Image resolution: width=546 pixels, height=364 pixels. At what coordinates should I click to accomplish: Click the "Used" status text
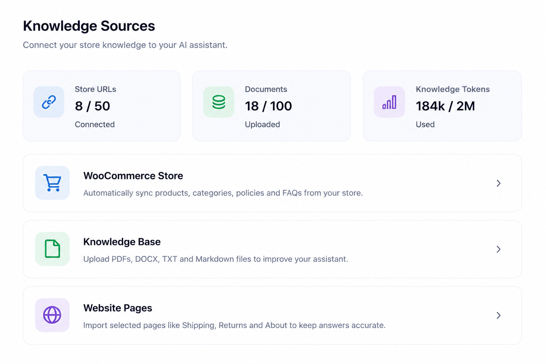[425, 124]
